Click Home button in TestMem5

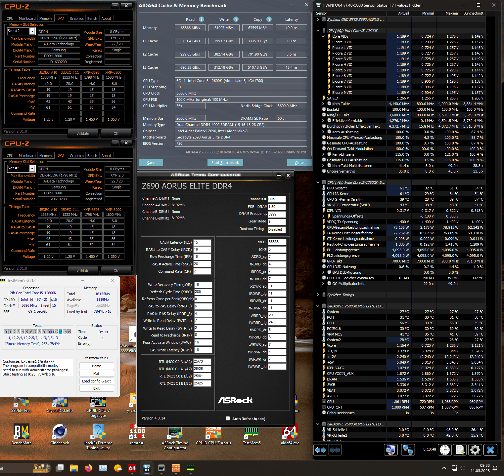pyautogui.click(x=97, y=366)
